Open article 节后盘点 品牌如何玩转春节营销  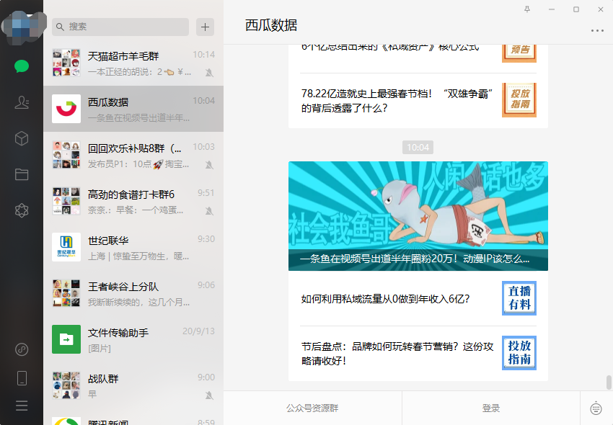point(418,353)
